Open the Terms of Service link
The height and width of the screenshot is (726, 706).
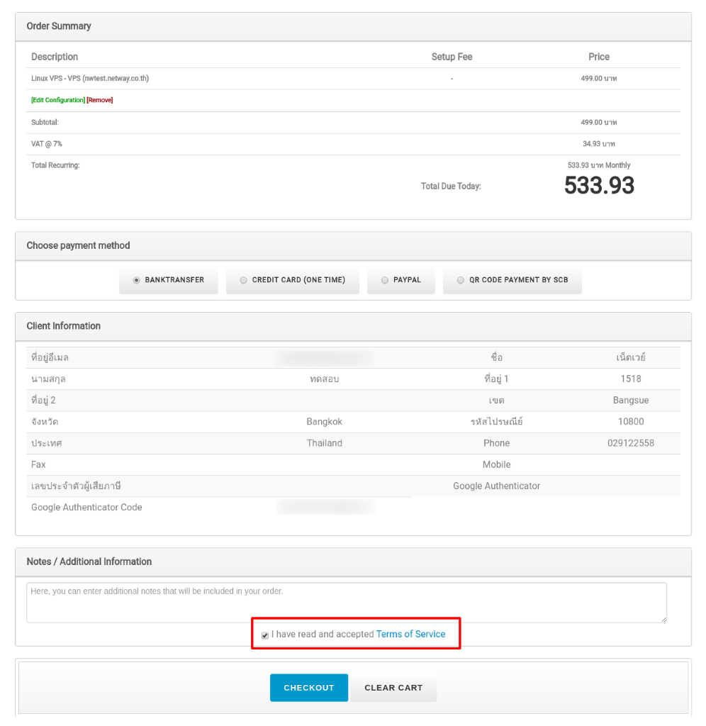click(x=410, y=634)
